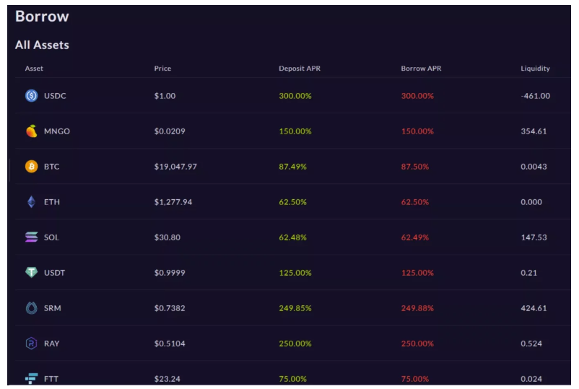Click the SOL striped icon
The height and width of the screenshot is (389, 579).
click(x=31, y=237)
